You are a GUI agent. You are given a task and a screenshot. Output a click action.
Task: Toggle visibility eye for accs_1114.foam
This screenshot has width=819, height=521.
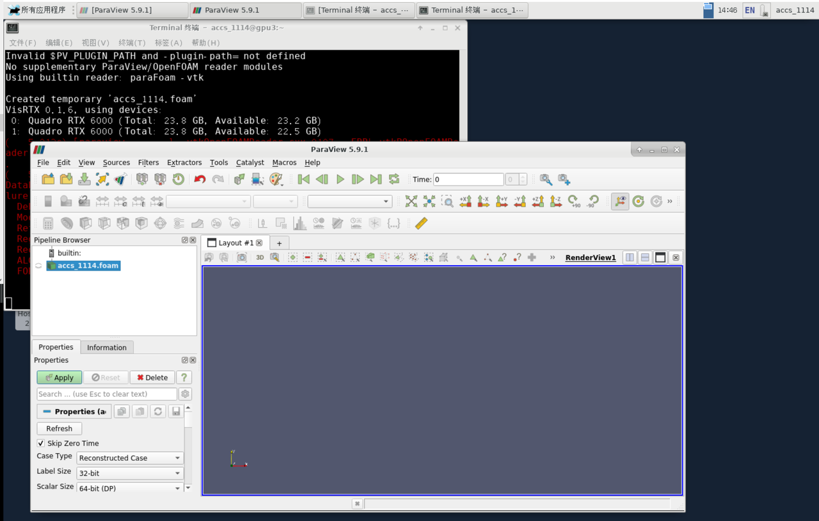point(38,266)
